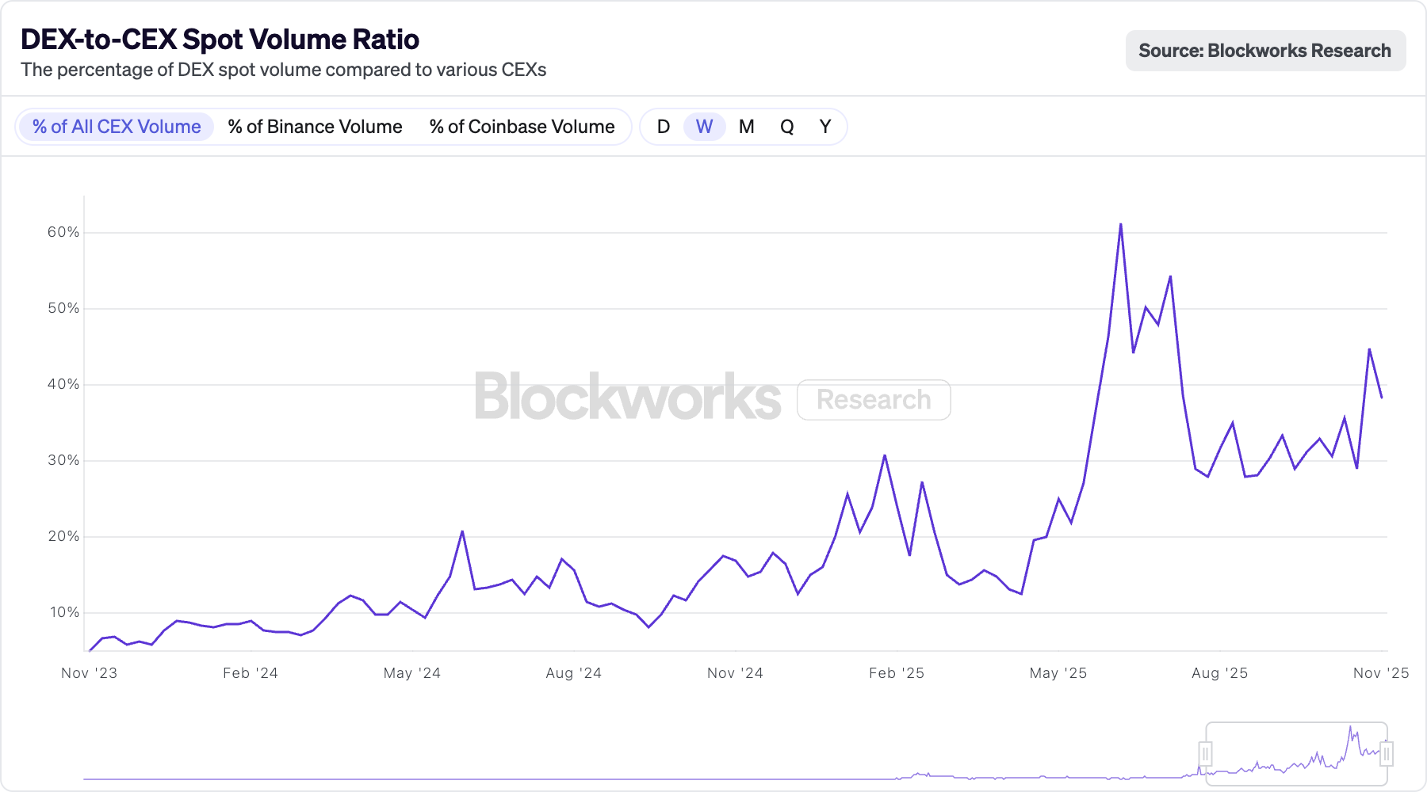Set the interval to daily (D)
The width and height of the screenshot is (1427, 792).
coord(664,127)
